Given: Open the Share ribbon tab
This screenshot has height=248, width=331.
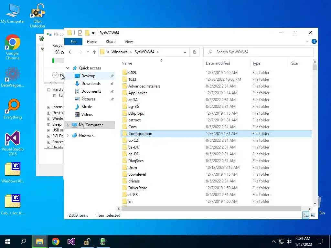Looking at the screenshot, I should 111,42.
